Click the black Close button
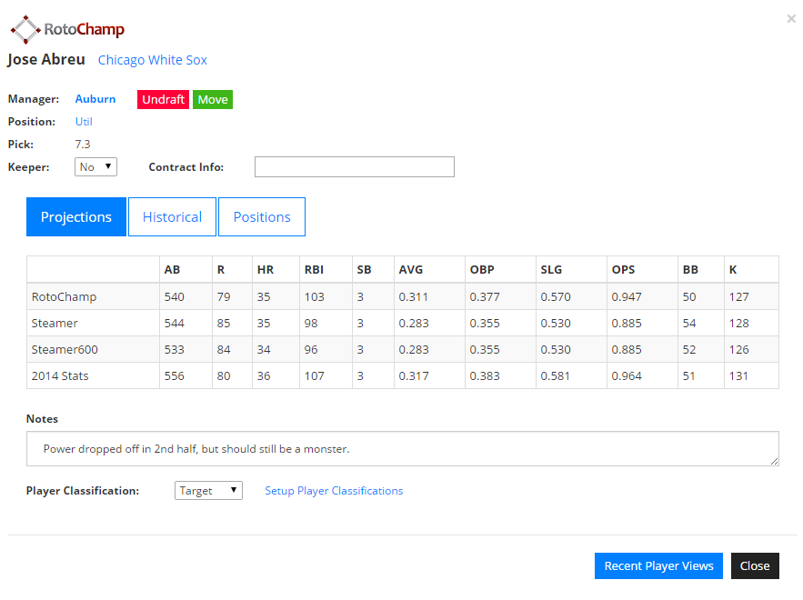 755,565
